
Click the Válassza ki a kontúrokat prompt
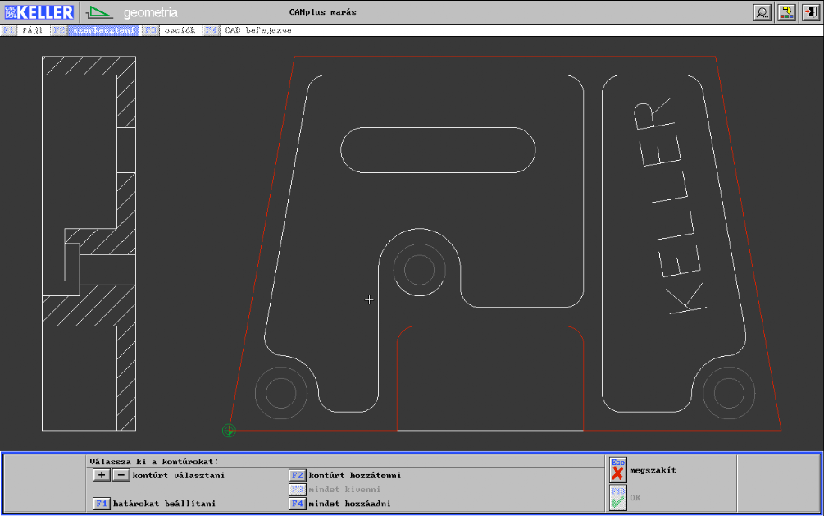(x=154, y=461)
